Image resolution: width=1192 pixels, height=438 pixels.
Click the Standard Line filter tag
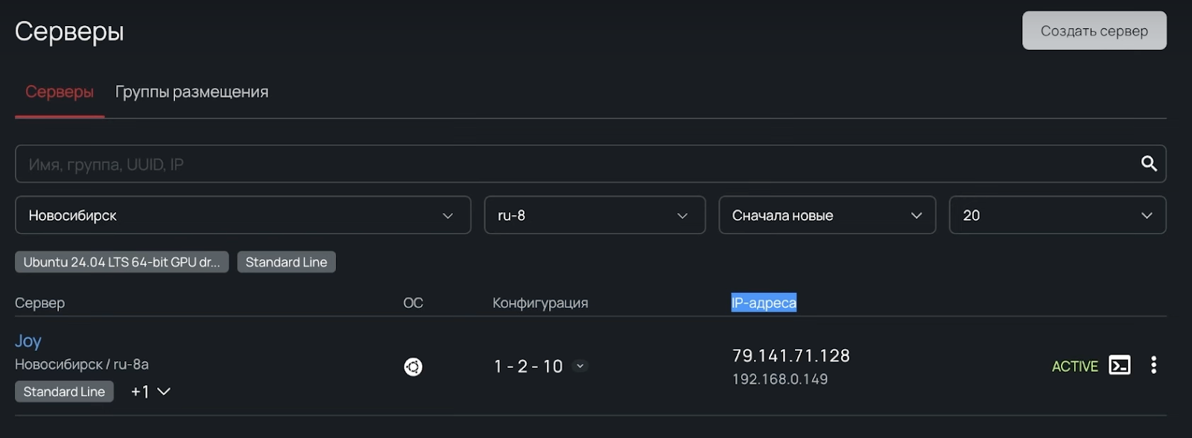click(286, 262)
